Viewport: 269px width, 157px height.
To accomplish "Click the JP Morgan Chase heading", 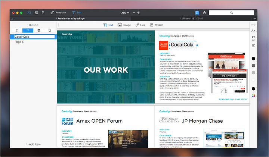I will click(202, 121).
